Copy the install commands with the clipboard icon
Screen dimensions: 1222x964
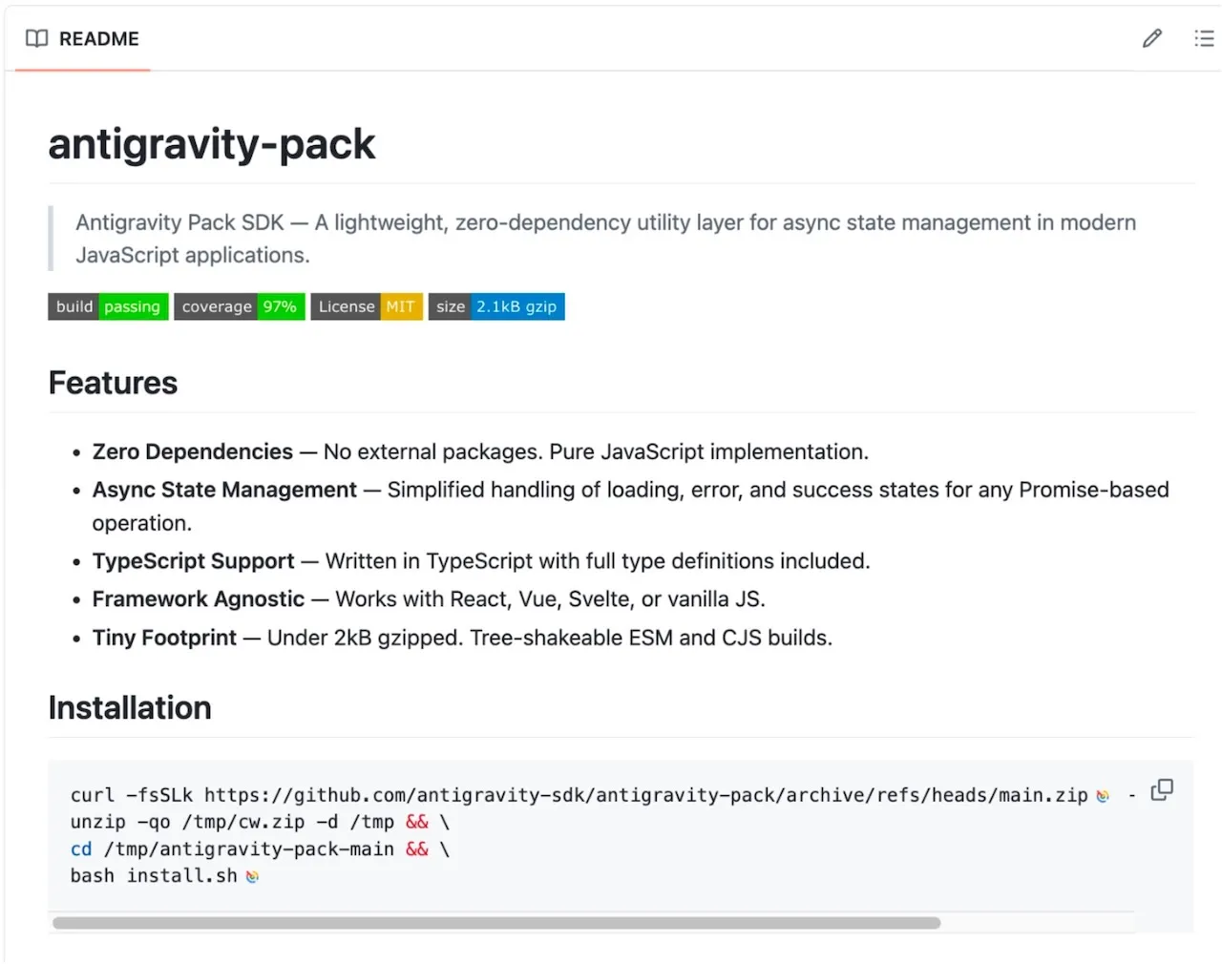1161,790
